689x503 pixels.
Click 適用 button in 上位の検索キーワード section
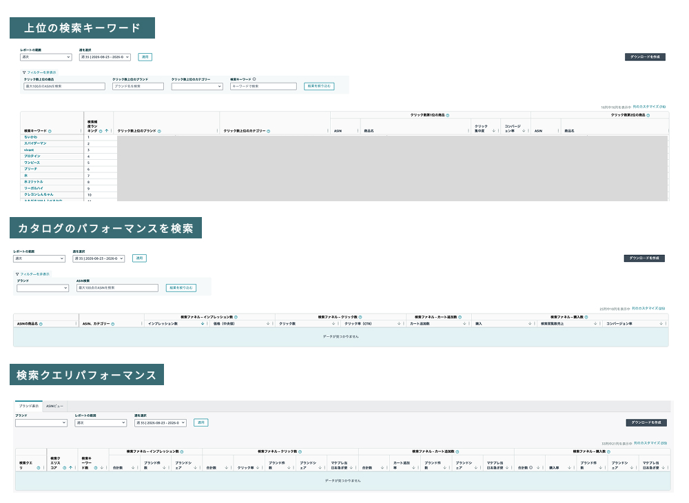coord(145,57)
